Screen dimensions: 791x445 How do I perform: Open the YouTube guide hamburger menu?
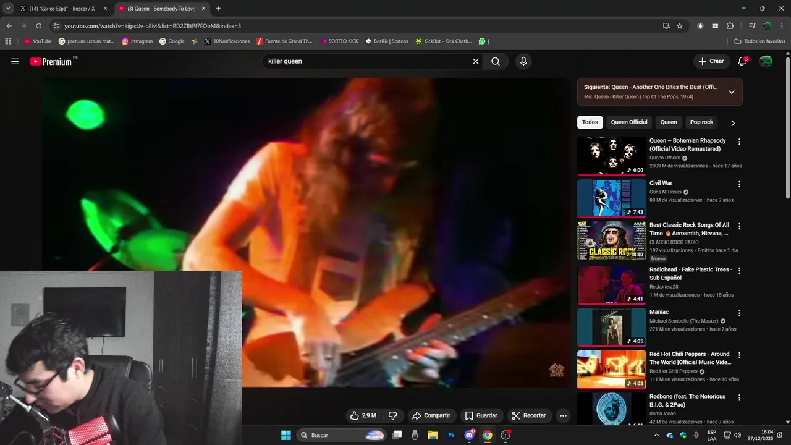point(15,61)
